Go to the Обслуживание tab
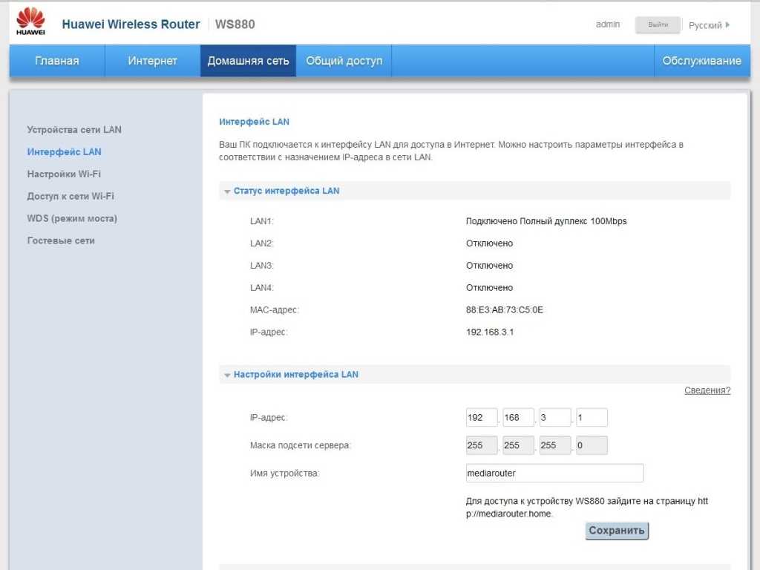Screen dimensions: 760x570 702,61
